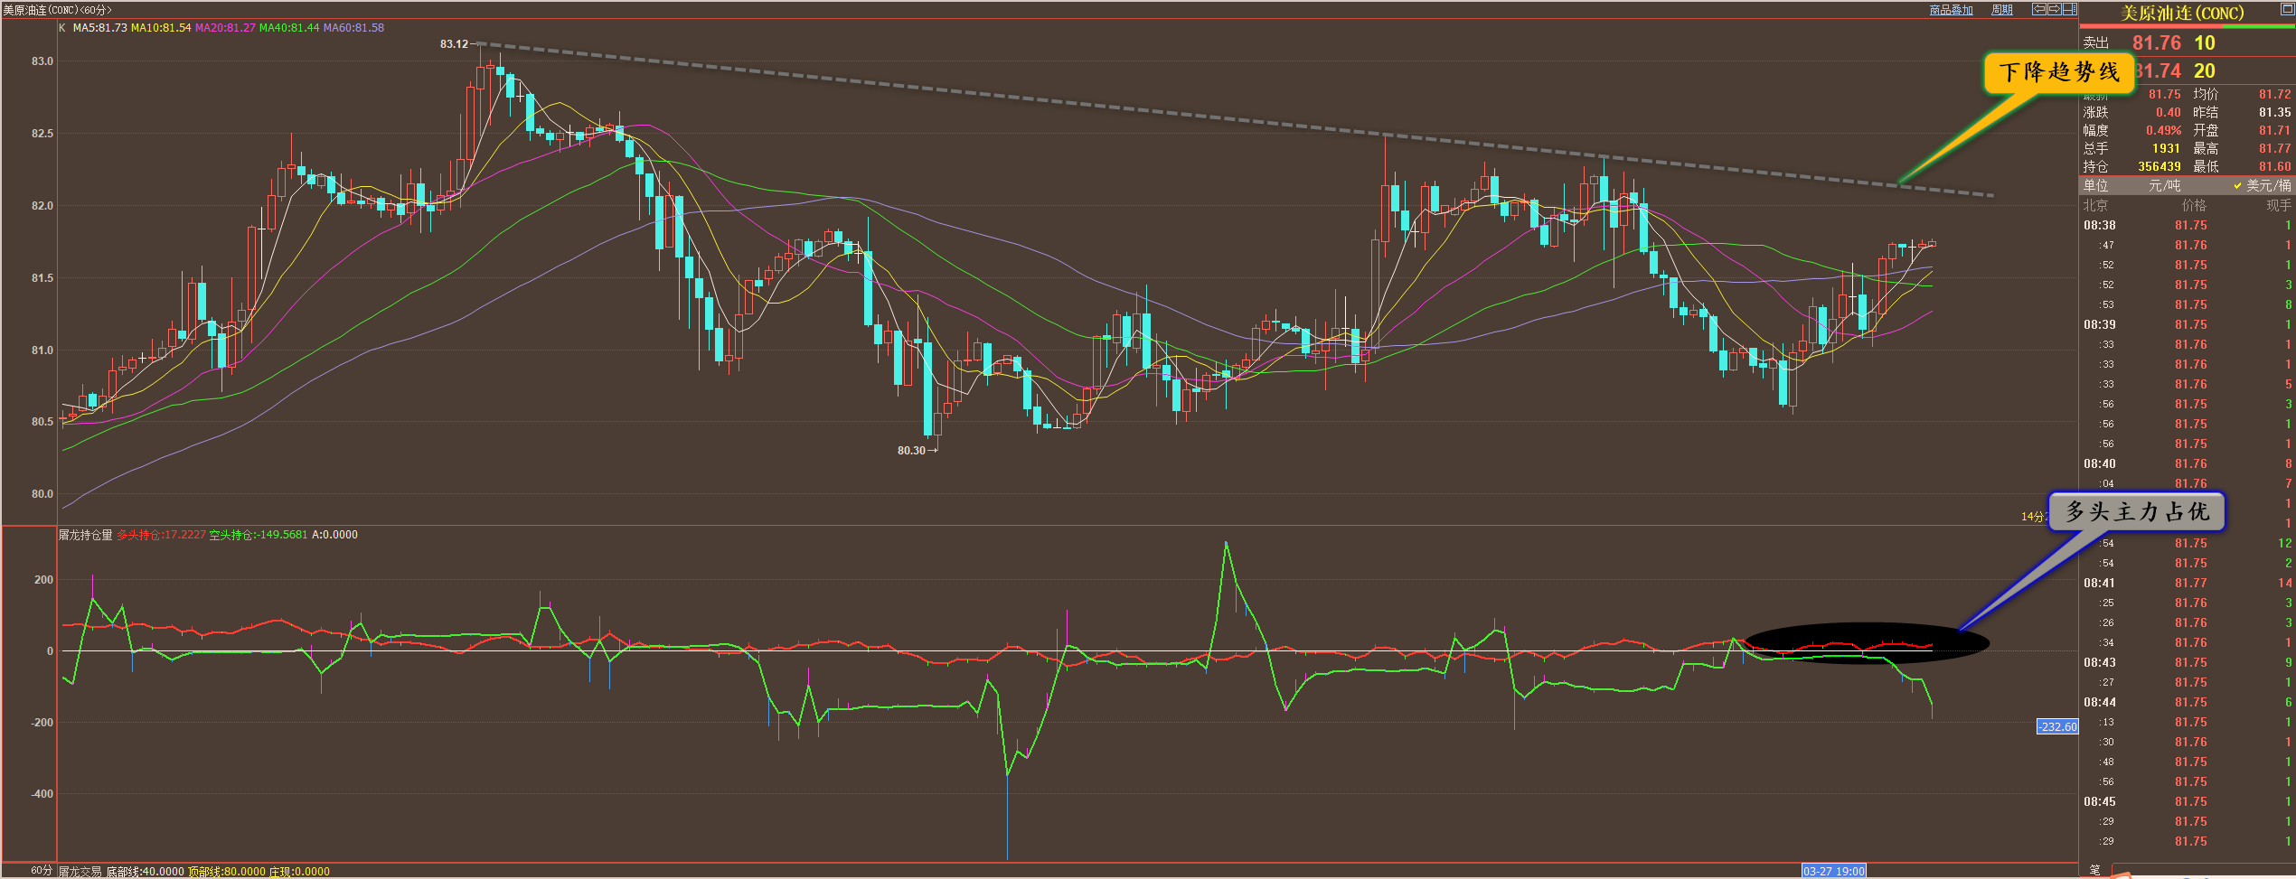Viewport: 2296px width, 879px height.
Task: Open the 商品叠加 overlay link
Action: (x=1951, y=10)
